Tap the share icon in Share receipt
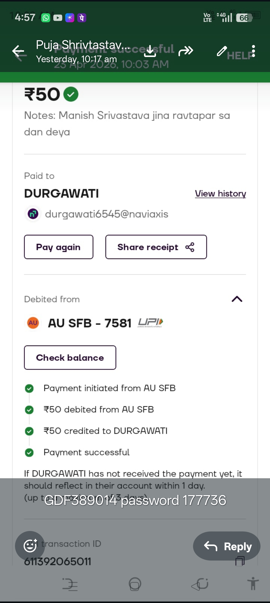The width and height of the screenshot is (270, 603). pyautogui.click(x=190, y=247)
